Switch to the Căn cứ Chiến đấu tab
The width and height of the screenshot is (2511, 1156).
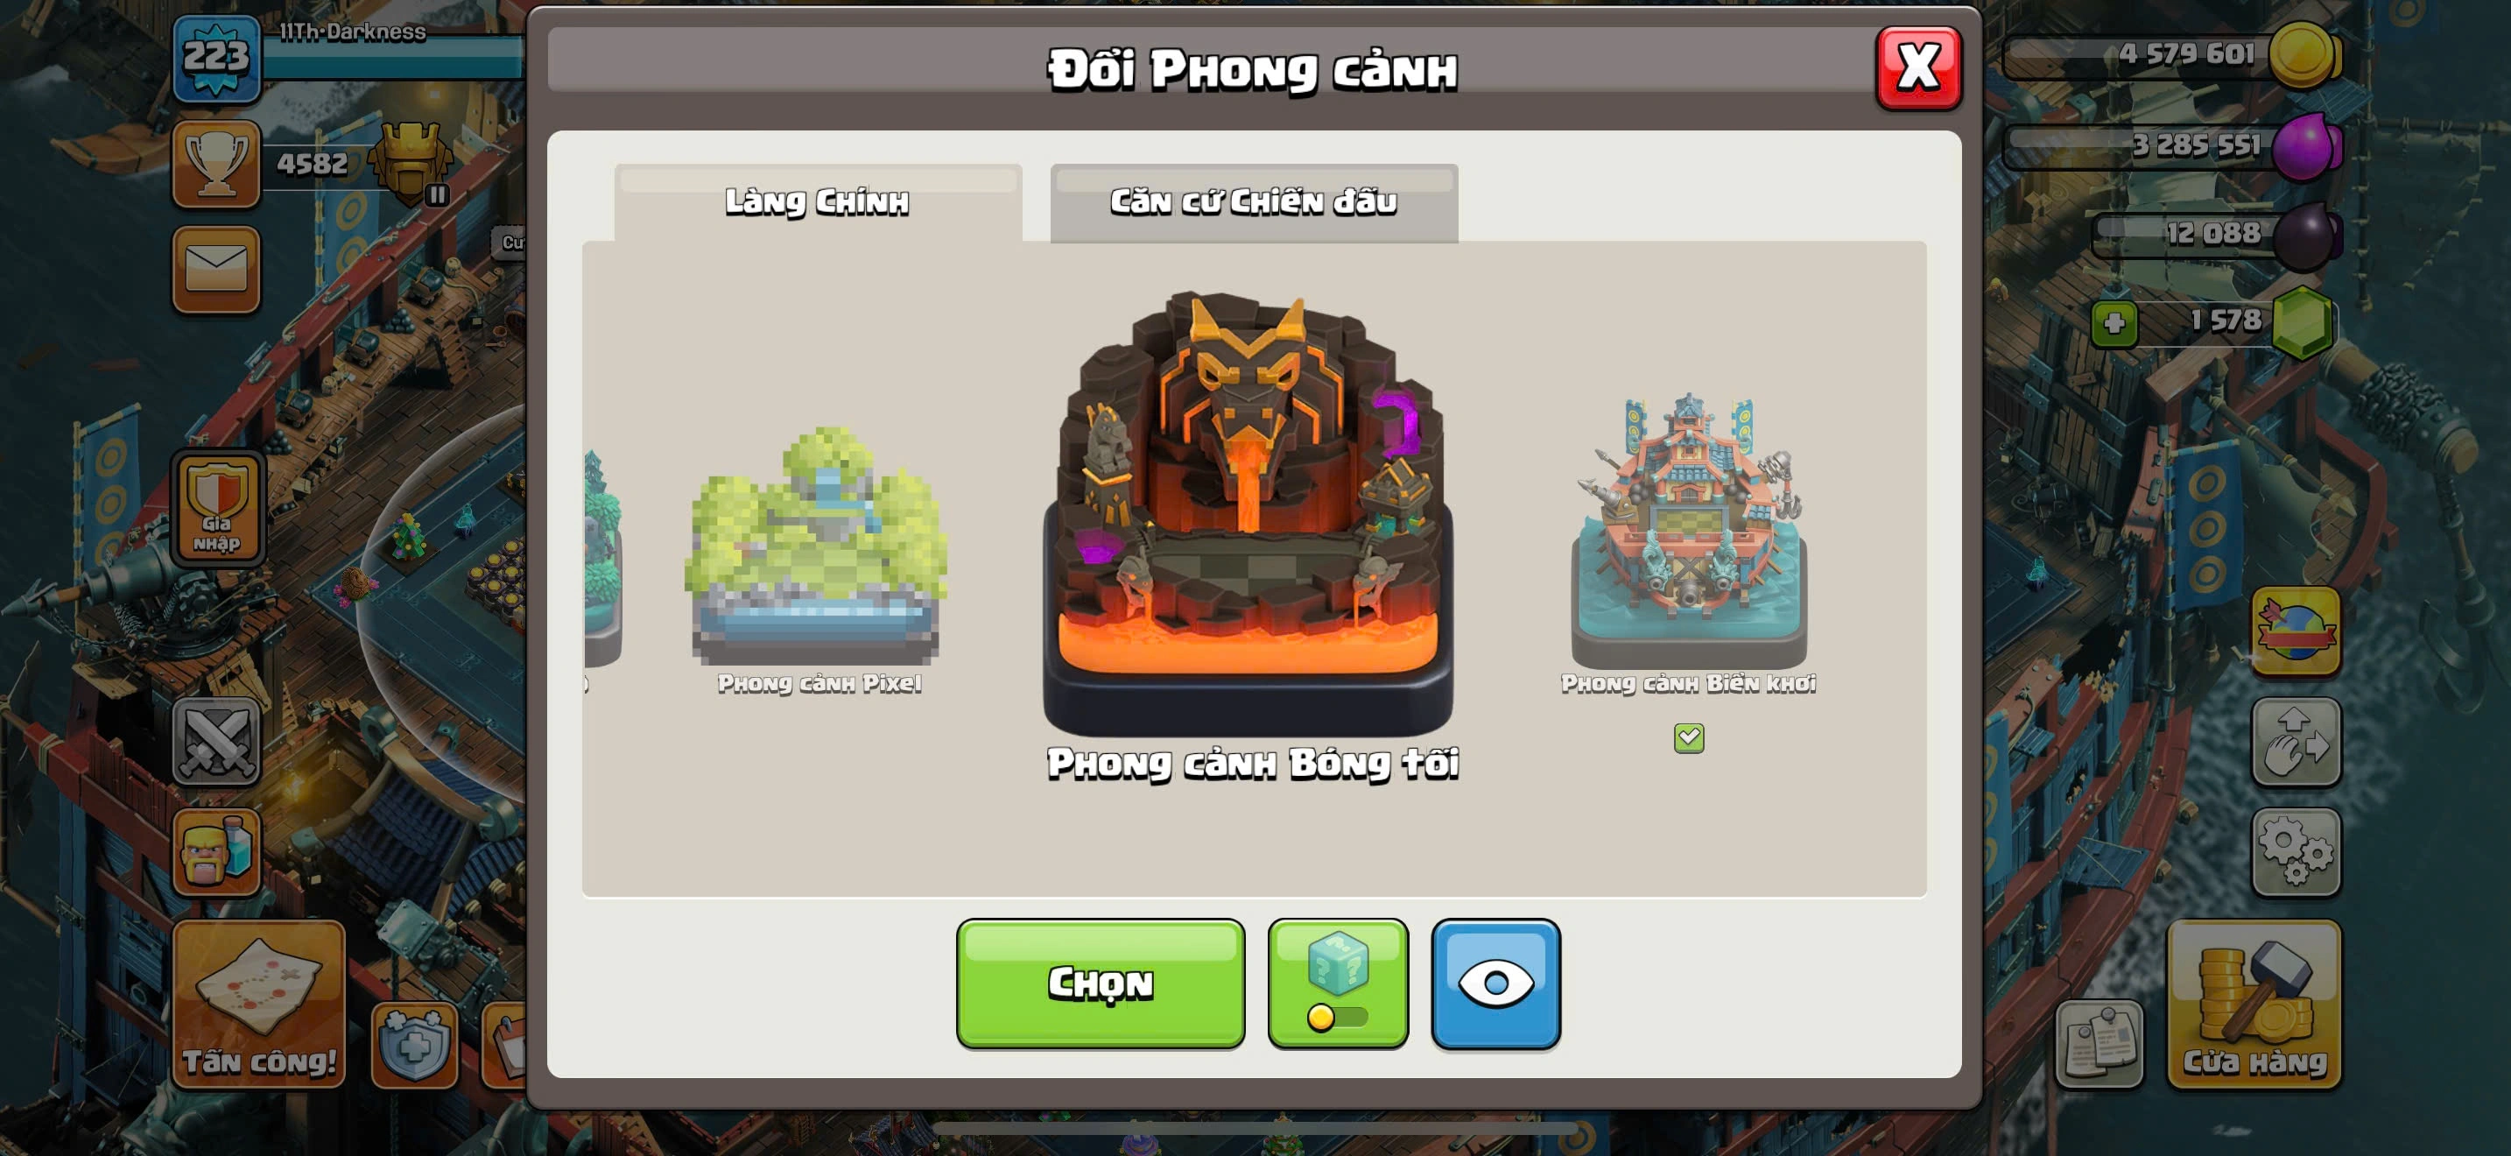[1254, 203]
